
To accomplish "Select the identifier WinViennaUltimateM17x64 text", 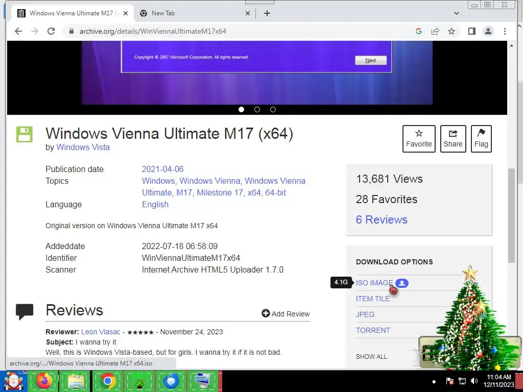I will [191, 258].
